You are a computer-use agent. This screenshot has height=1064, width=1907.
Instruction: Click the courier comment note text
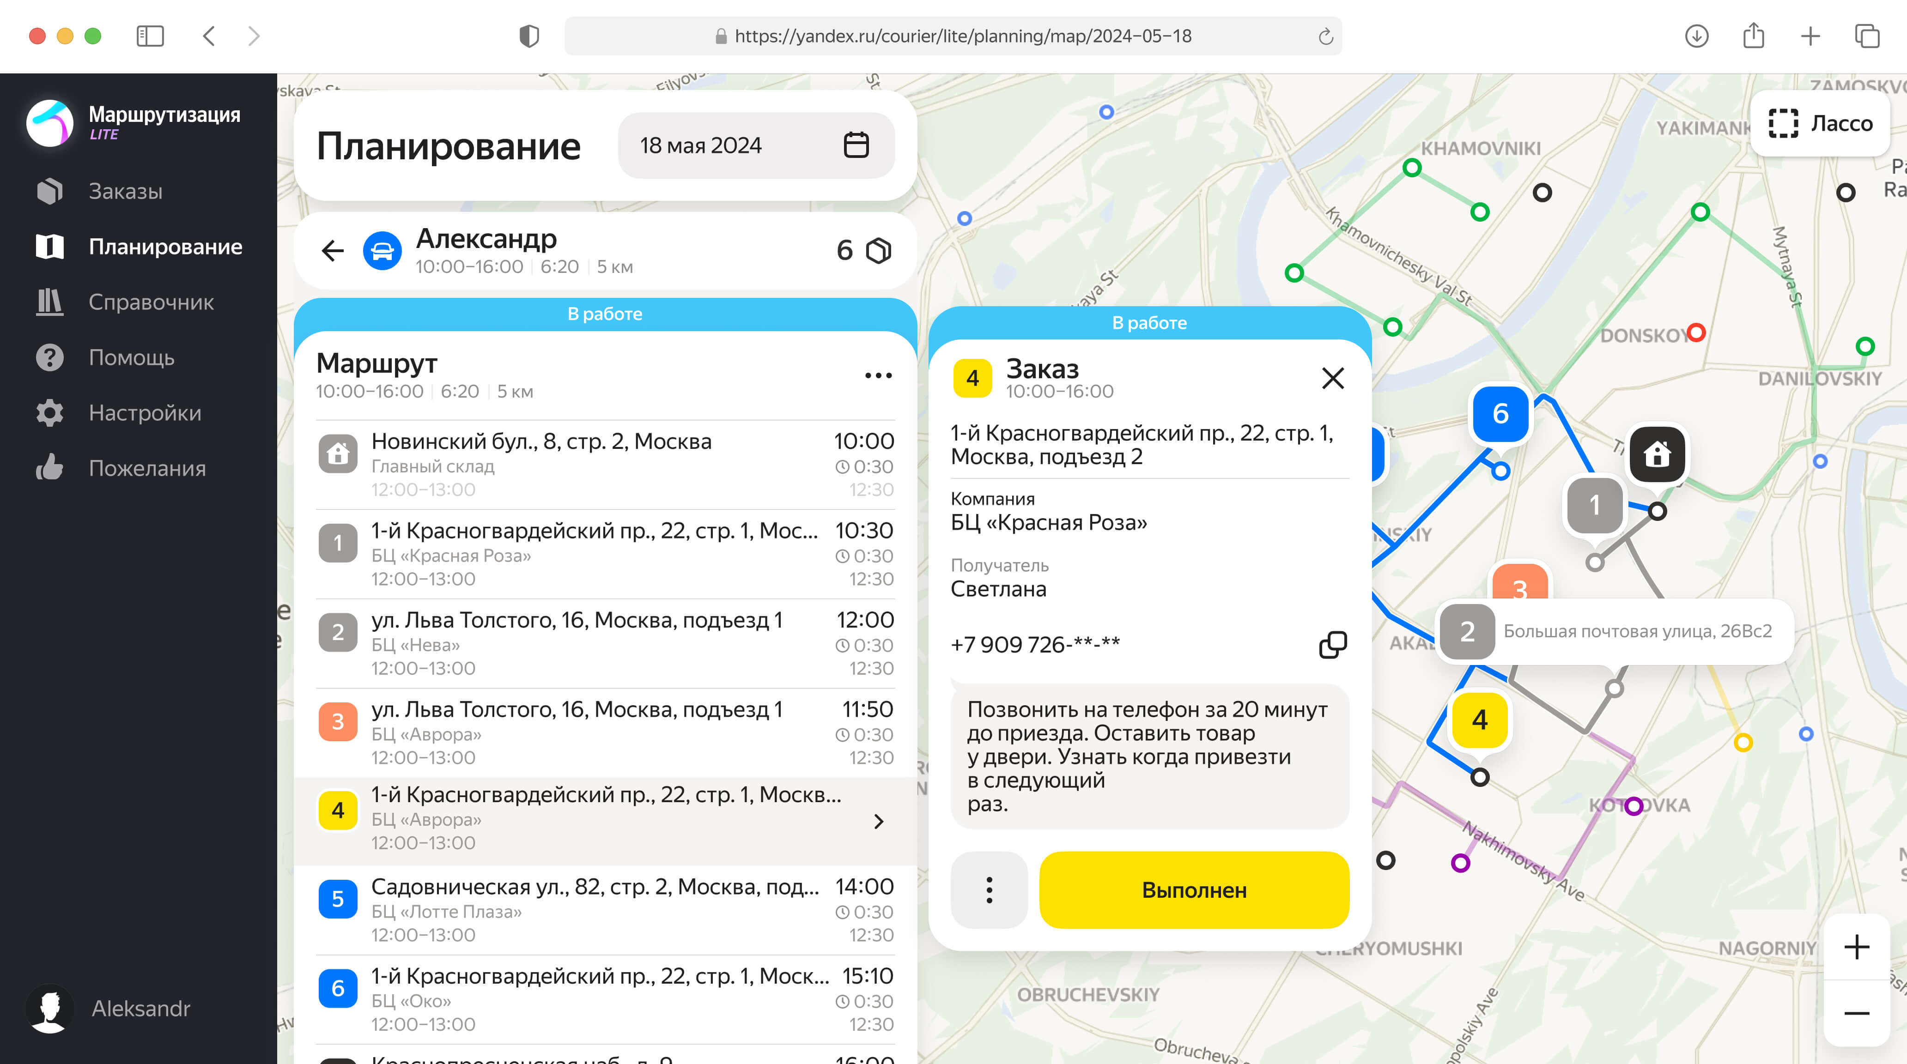pos(1148,756)
